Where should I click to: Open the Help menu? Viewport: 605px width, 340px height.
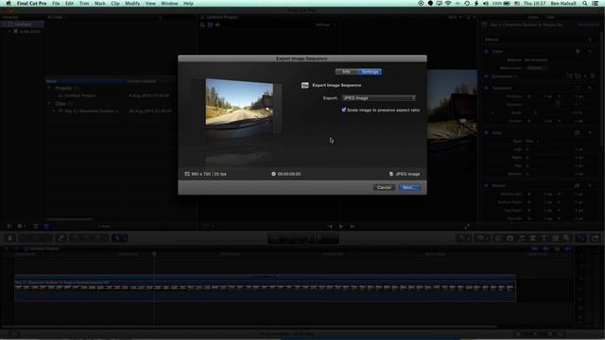pyautogui.click(x=188, y=3)
